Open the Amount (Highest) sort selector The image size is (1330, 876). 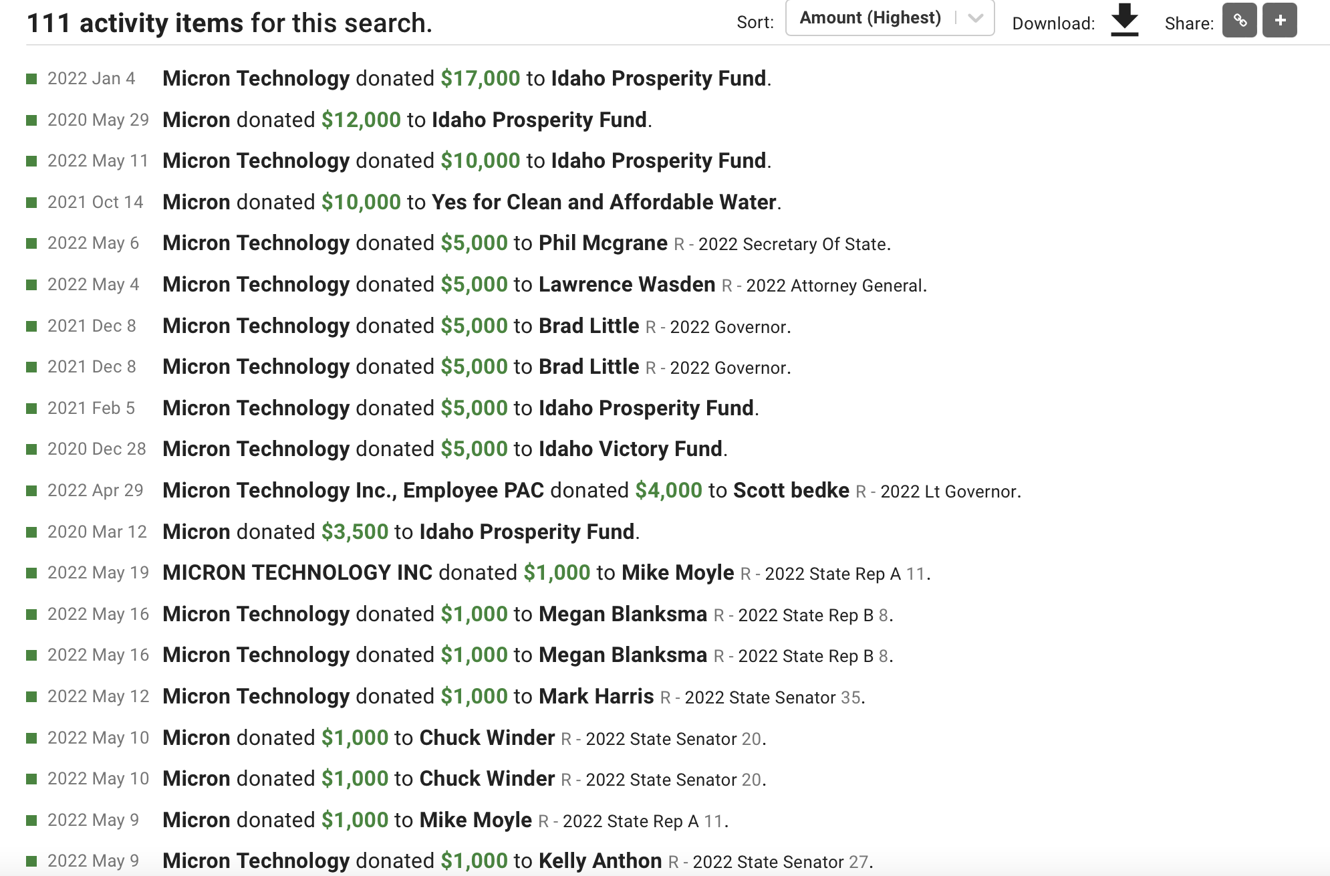(x=890, y=18)
